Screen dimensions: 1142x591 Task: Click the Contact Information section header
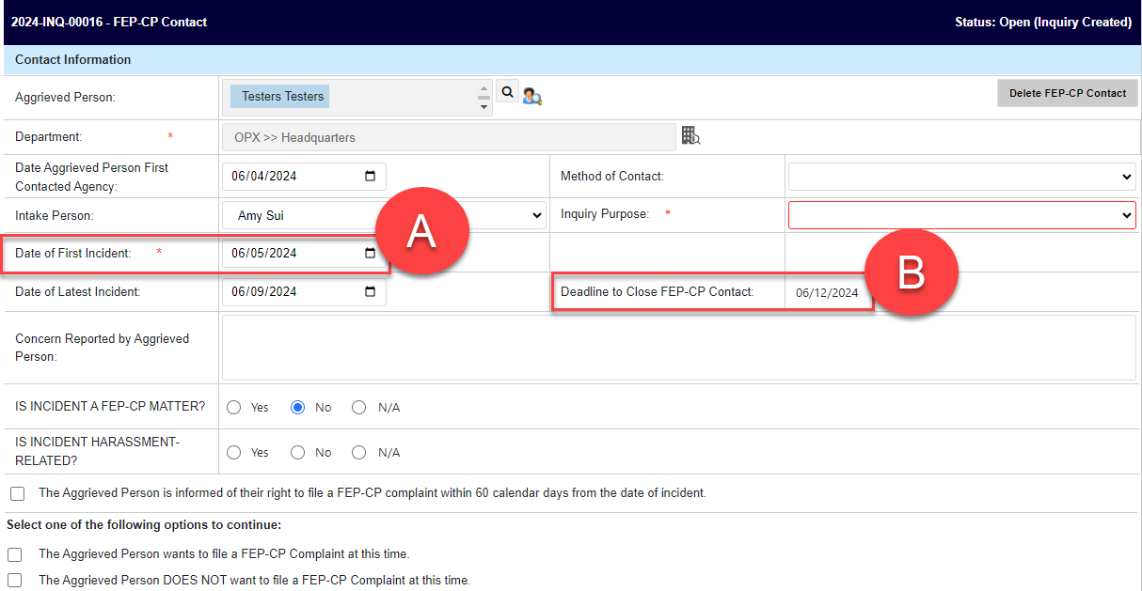click(73, 59)
